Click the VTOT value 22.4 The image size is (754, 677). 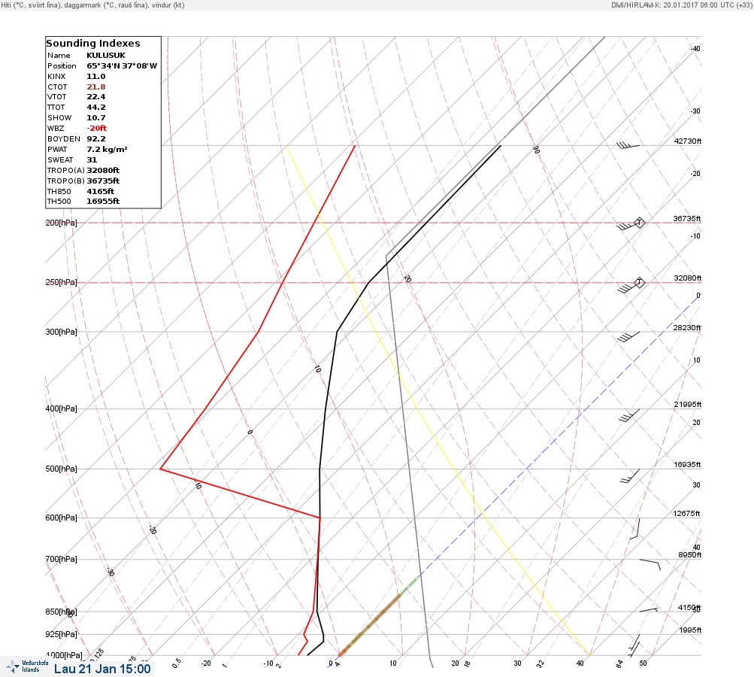[95, 97]
